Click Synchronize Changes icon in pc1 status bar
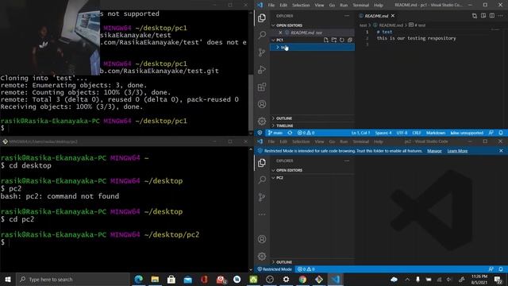 point(290,133)
